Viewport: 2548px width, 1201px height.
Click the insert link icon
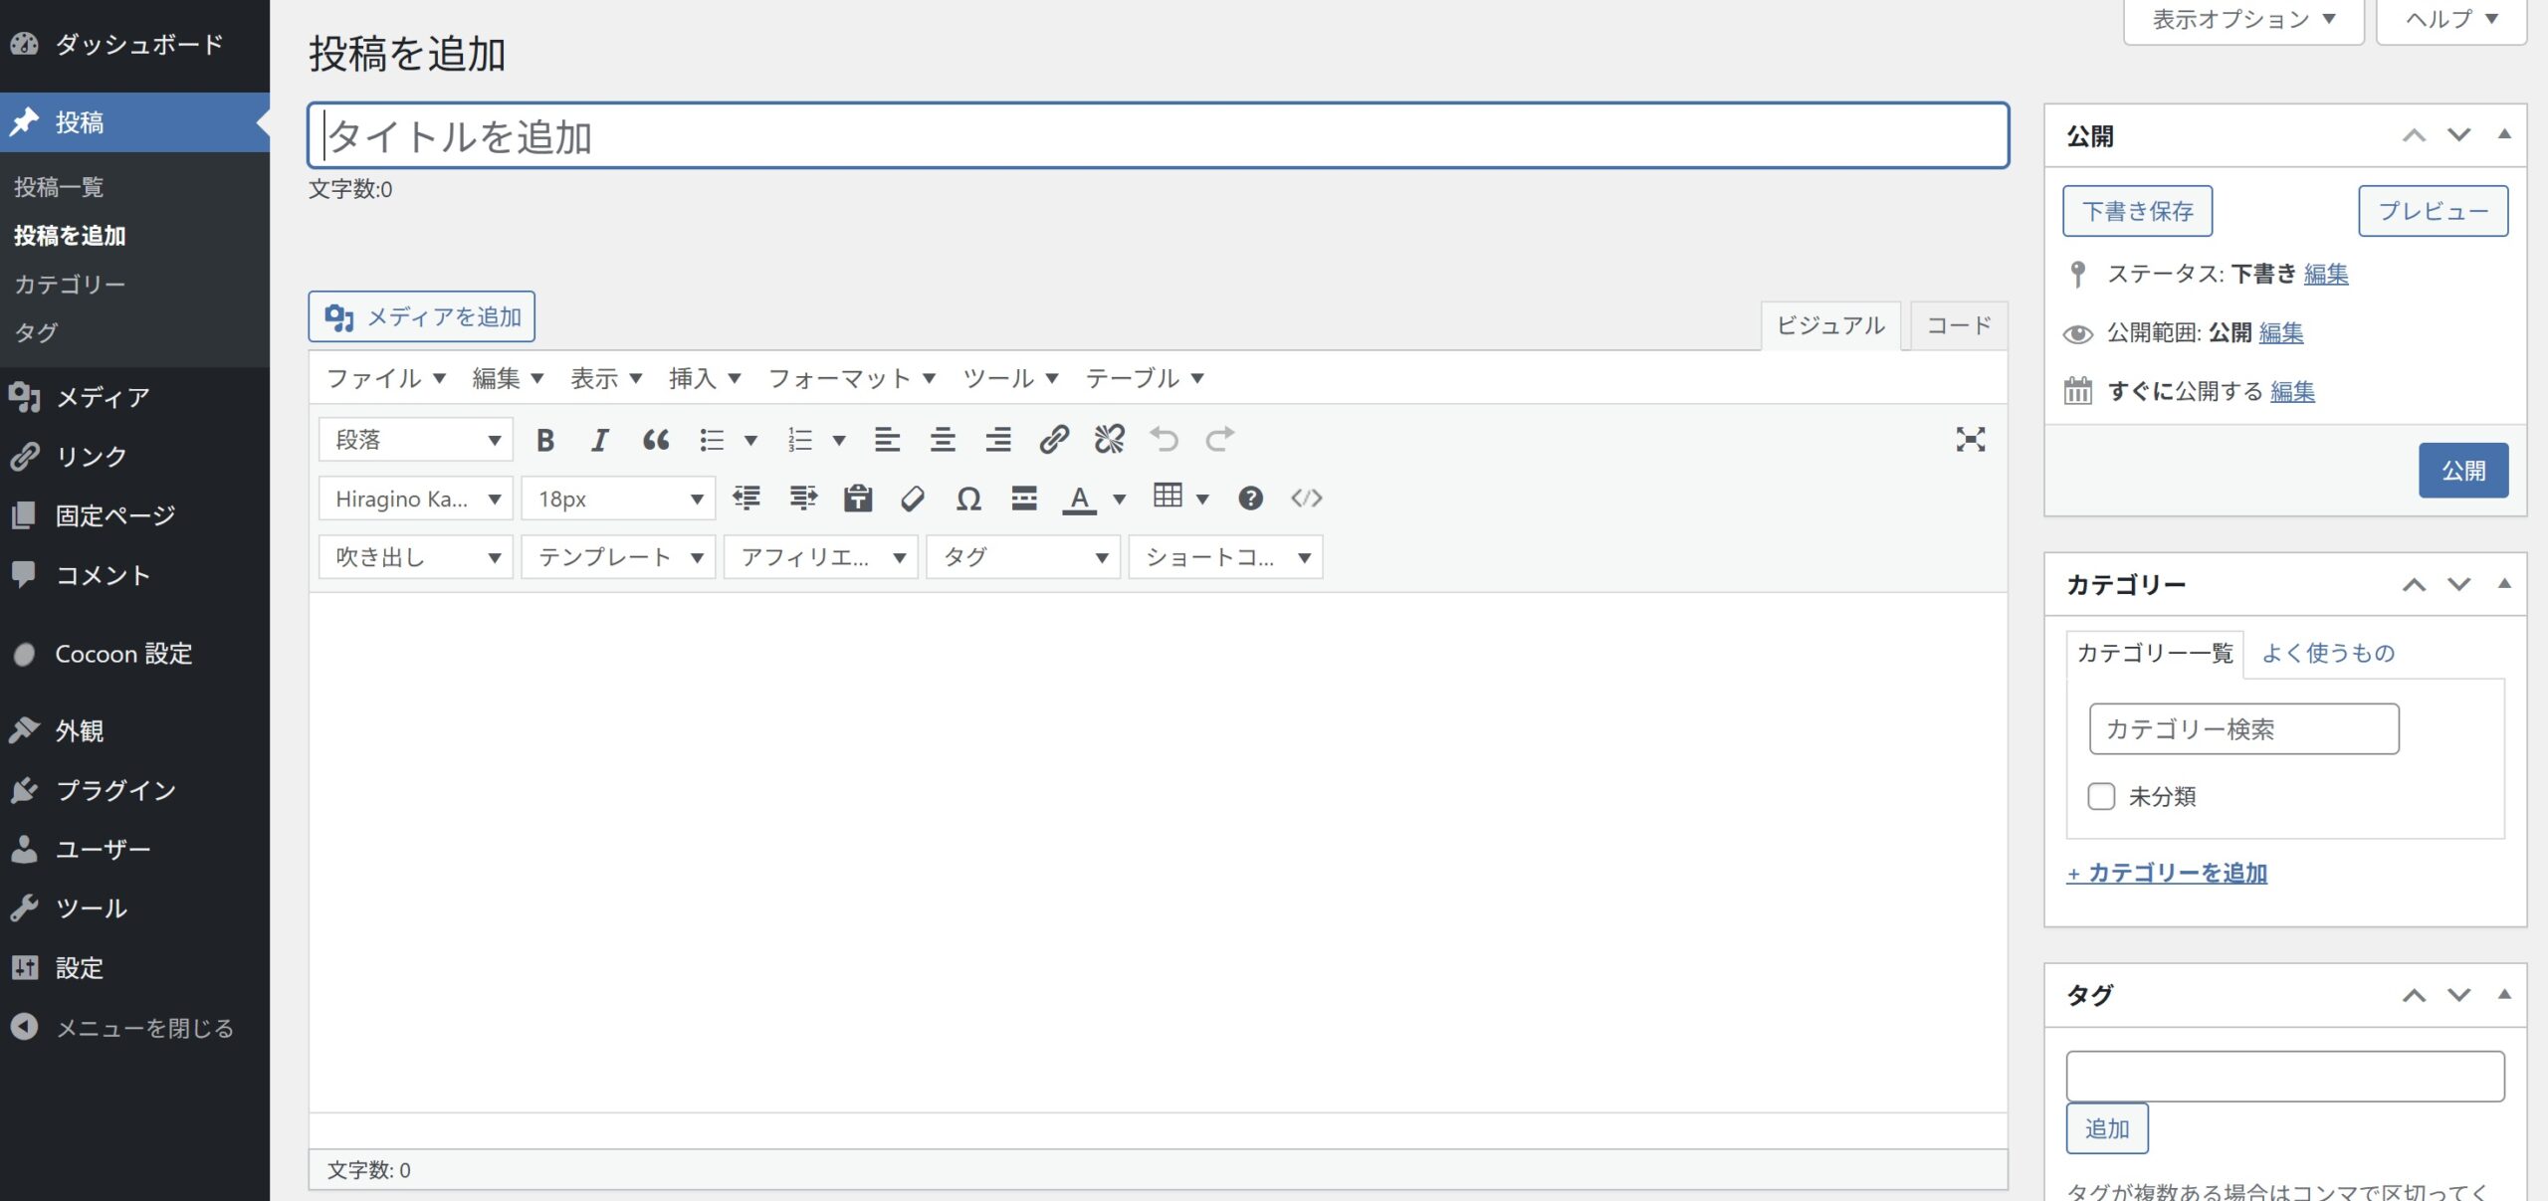1054,440
